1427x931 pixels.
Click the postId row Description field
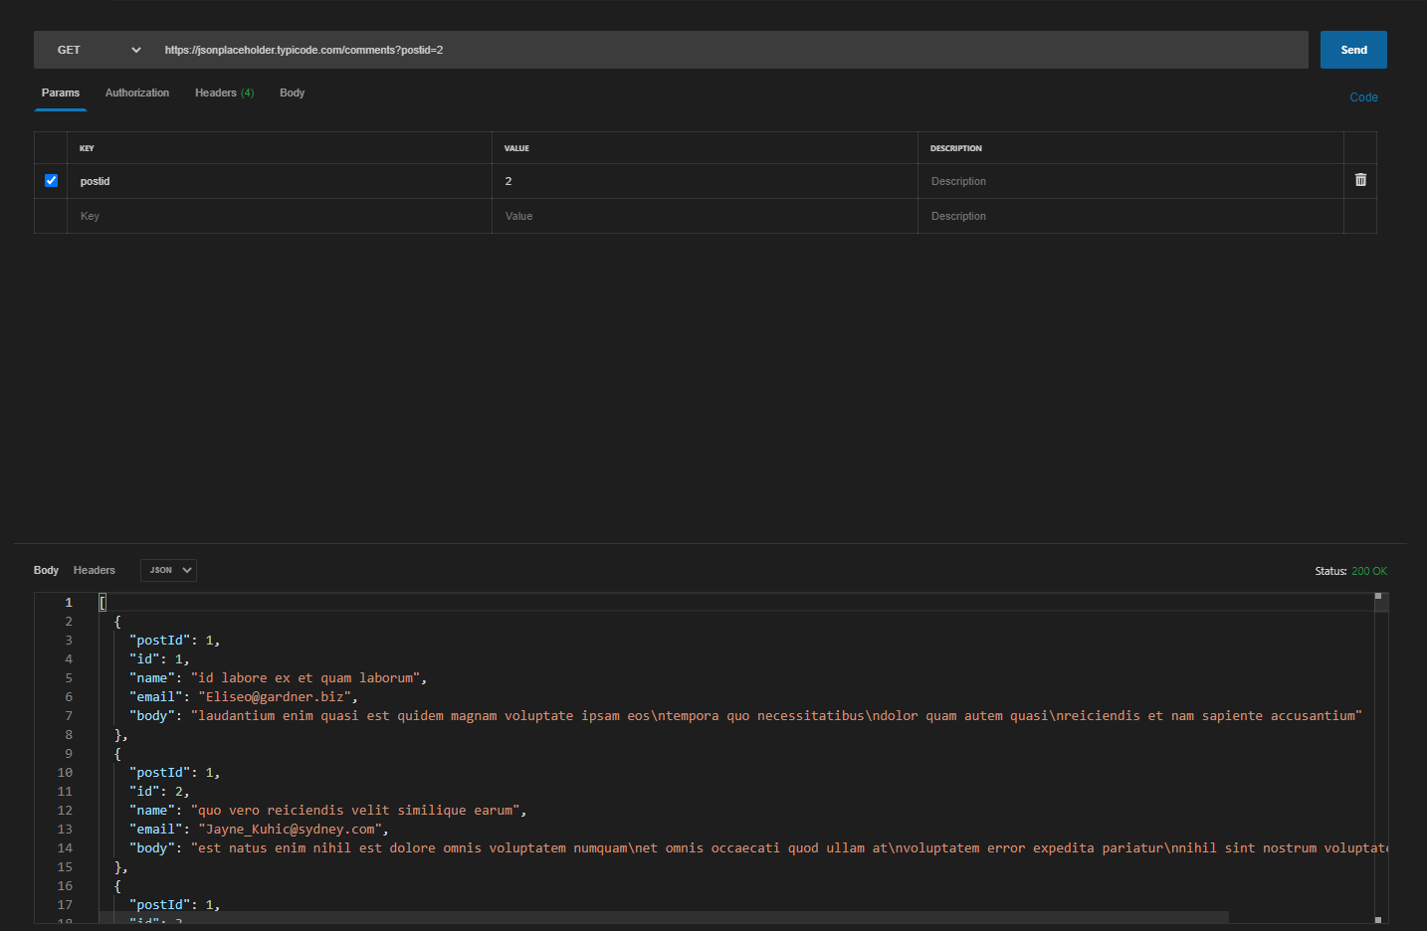click(1130, 181)
